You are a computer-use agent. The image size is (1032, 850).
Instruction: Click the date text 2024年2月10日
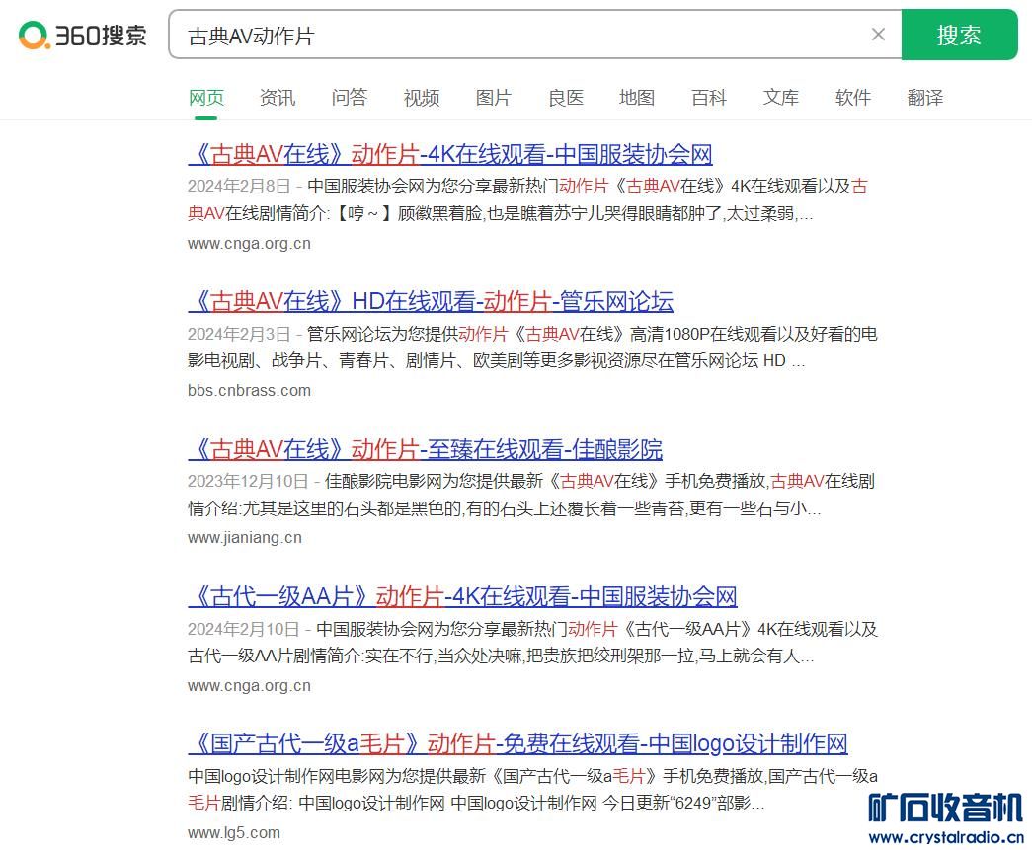pos(244,629)
